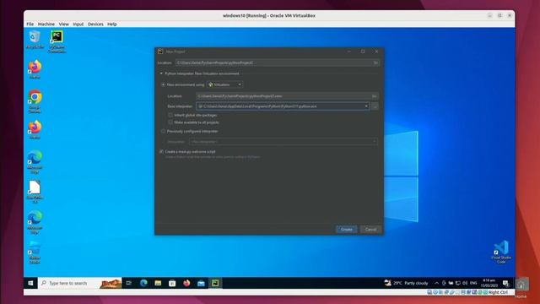
Task: Click the ellipsis button beside Base interpreter
Action: click(x=375, y=106)
